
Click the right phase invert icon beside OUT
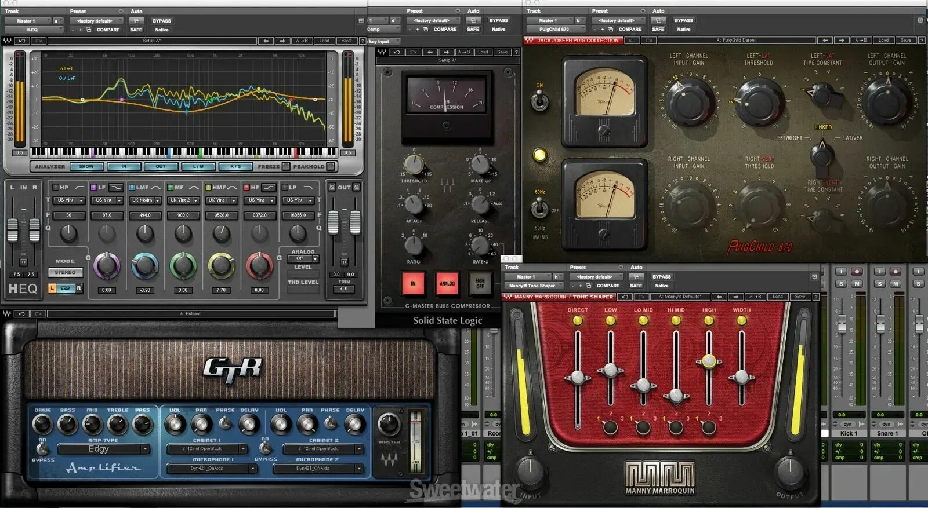tap(356, 187)
